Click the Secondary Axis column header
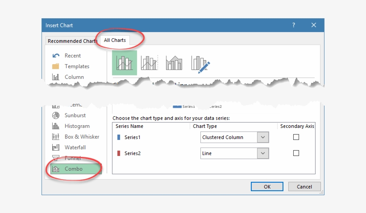This screenshot has height=213, width=366. pyautogui.click(x=297, y=126)
